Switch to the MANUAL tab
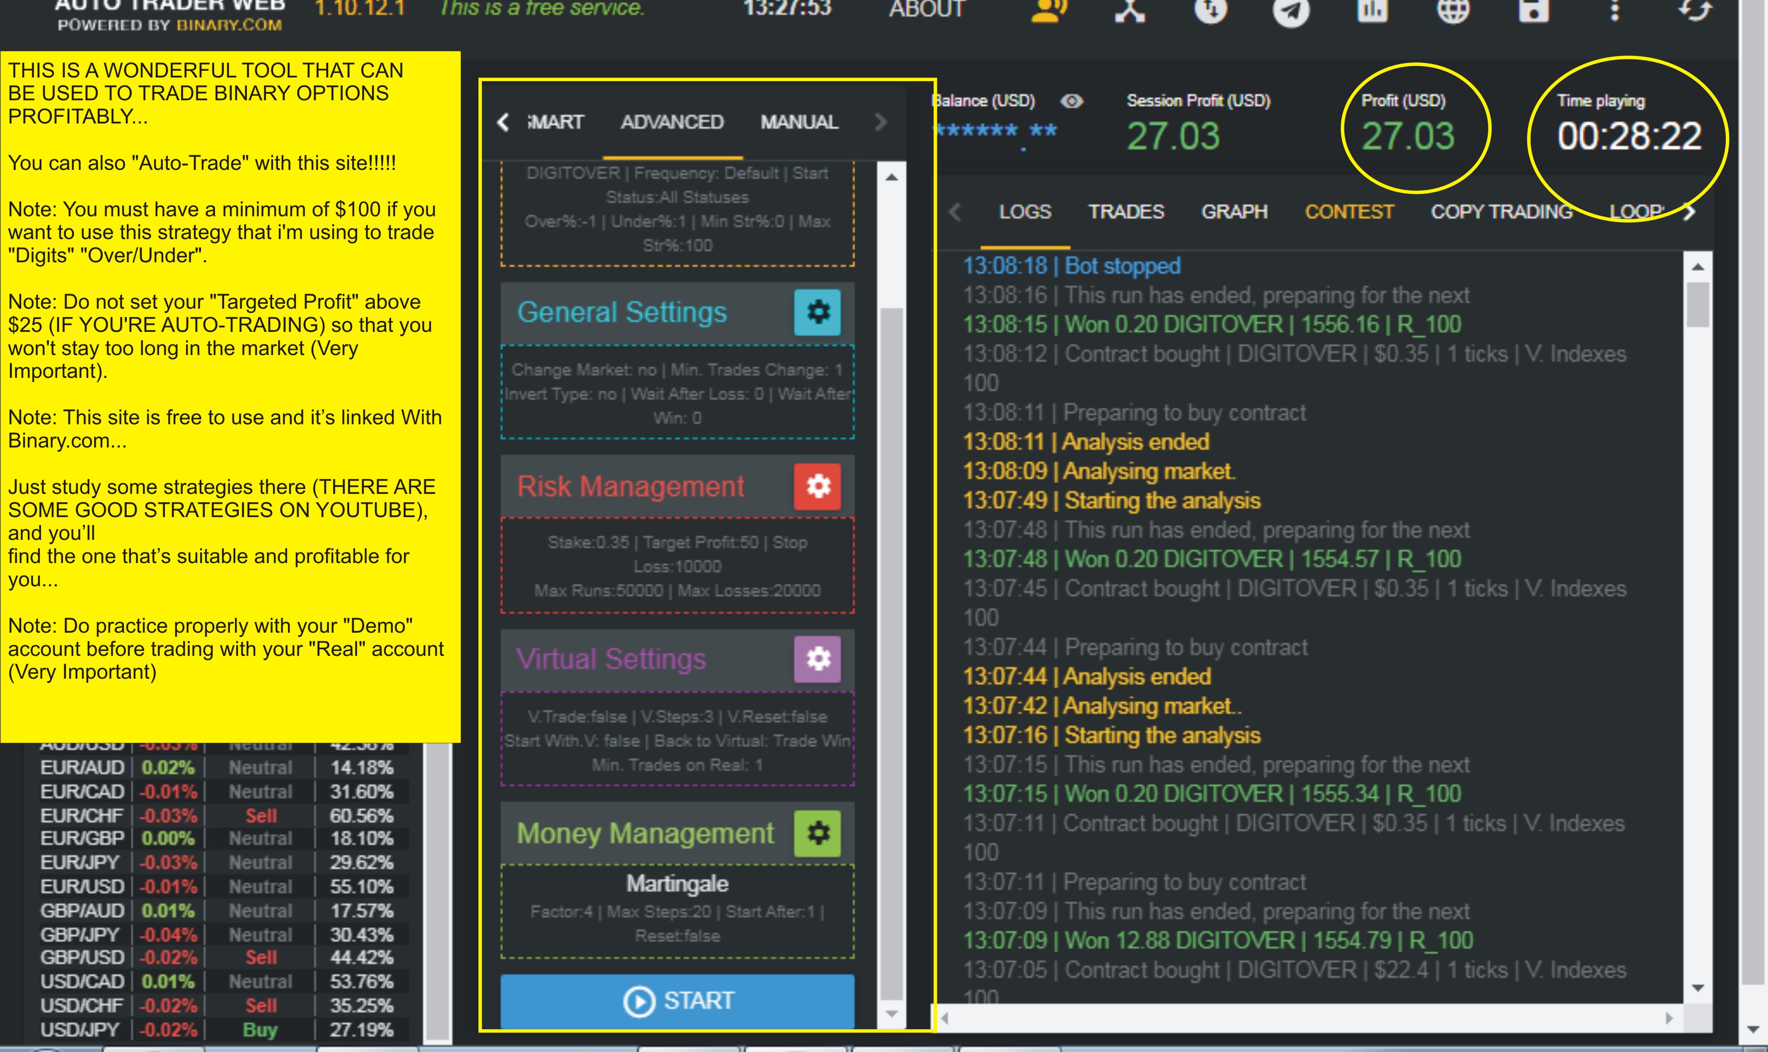Image resolution: width=1768 pixels, height=1052 pixels. pyautogui.click(x=799, y=122)
